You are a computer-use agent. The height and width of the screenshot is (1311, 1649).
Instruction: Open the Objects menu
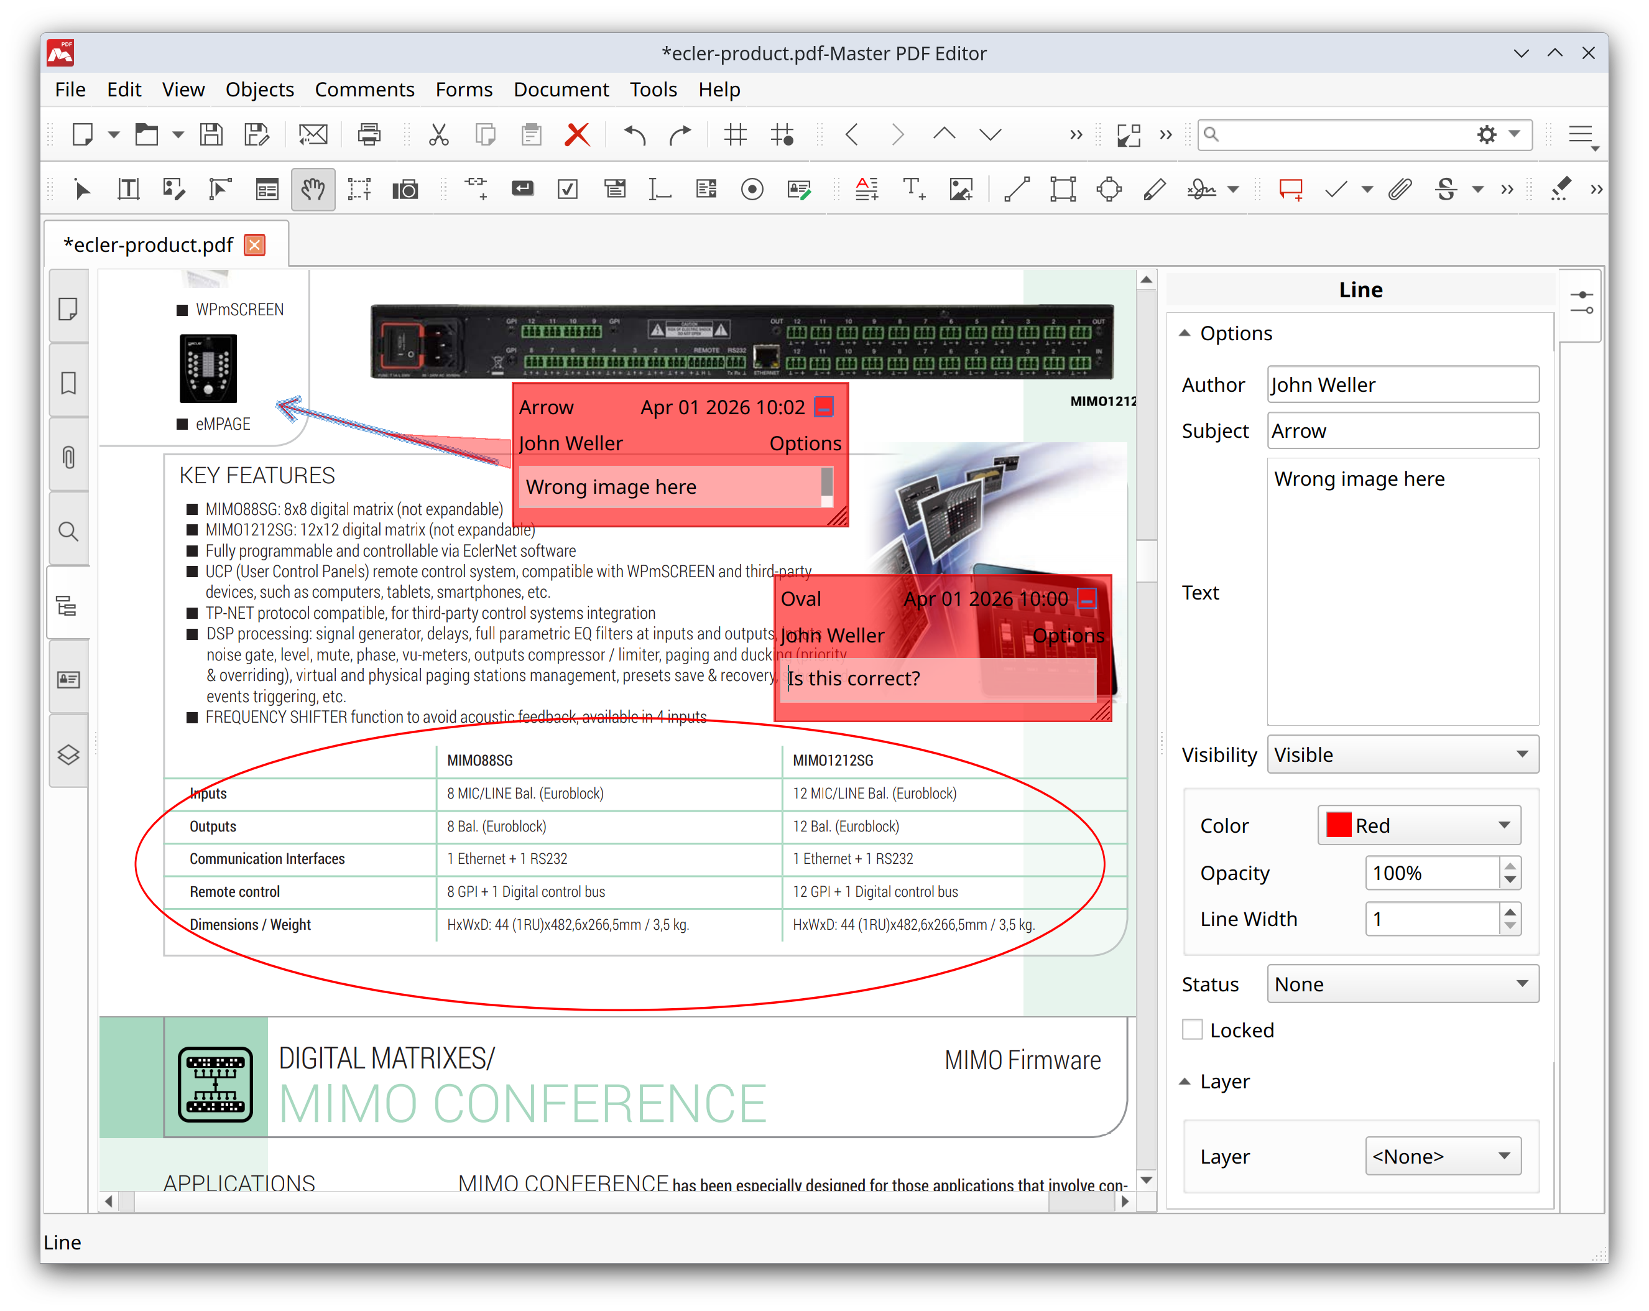(259, 90)
